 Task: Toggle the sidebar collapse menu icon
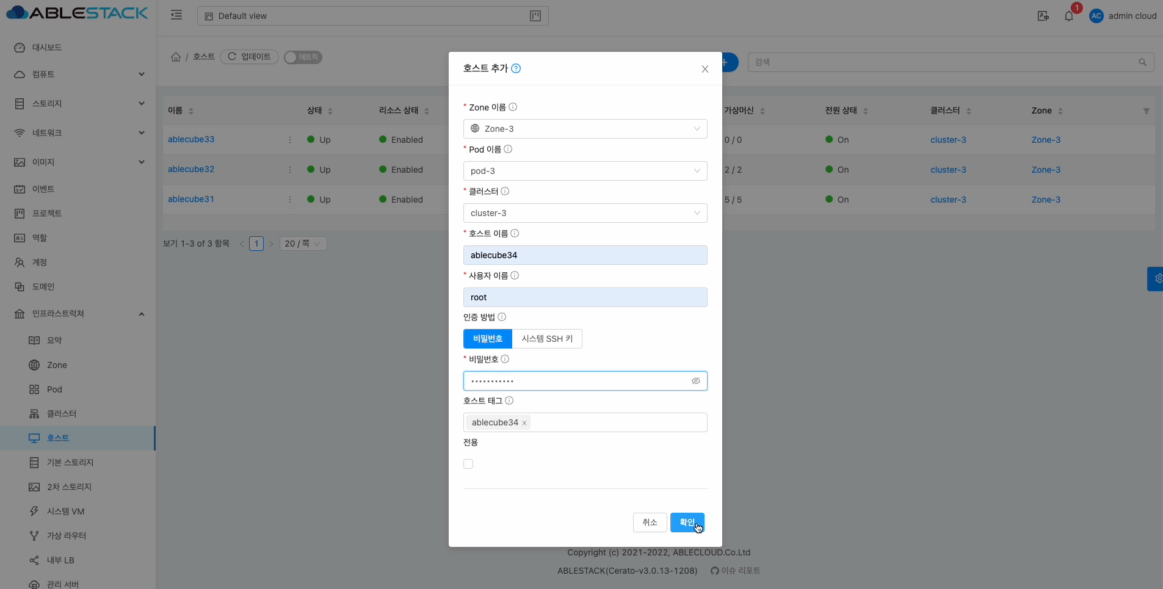(176, 15)
